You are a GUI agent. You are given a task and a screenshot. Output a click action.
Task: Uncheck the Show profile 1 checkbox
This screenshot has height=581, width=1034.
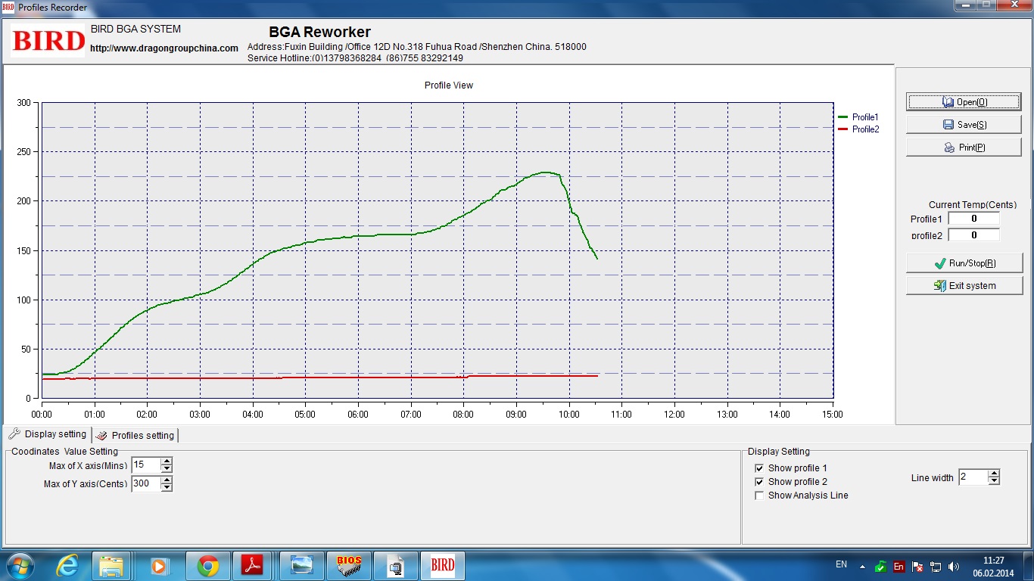pos(759,468)
